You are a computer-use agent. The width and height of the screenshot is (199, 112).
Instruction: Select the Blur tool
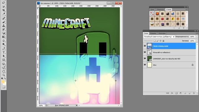pos(4,41)
